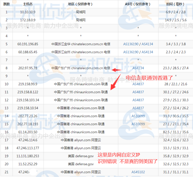
Task: Select host IP 11.131.180.253
Action: 28,156
